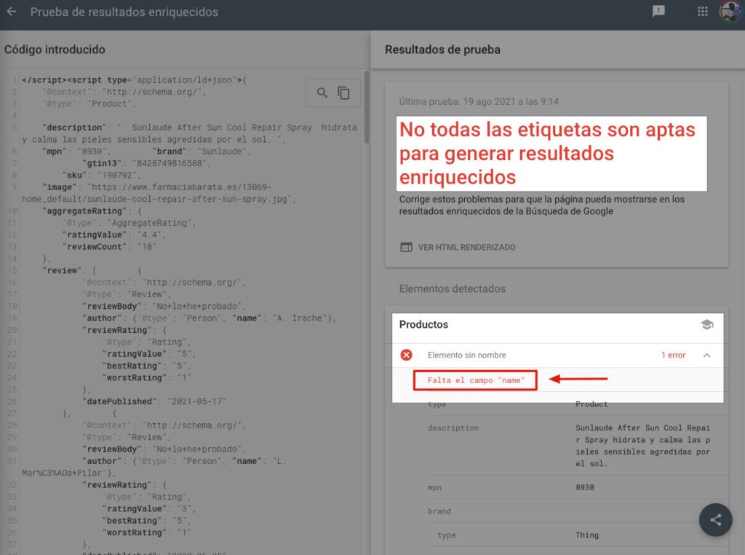The height and width of the screenshot is (555, 745).
Task: Copy the entered code to clipboard
Action: point(343,92)
